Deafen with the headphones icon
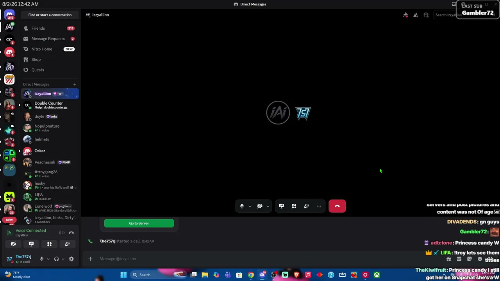 coord(56,259)
